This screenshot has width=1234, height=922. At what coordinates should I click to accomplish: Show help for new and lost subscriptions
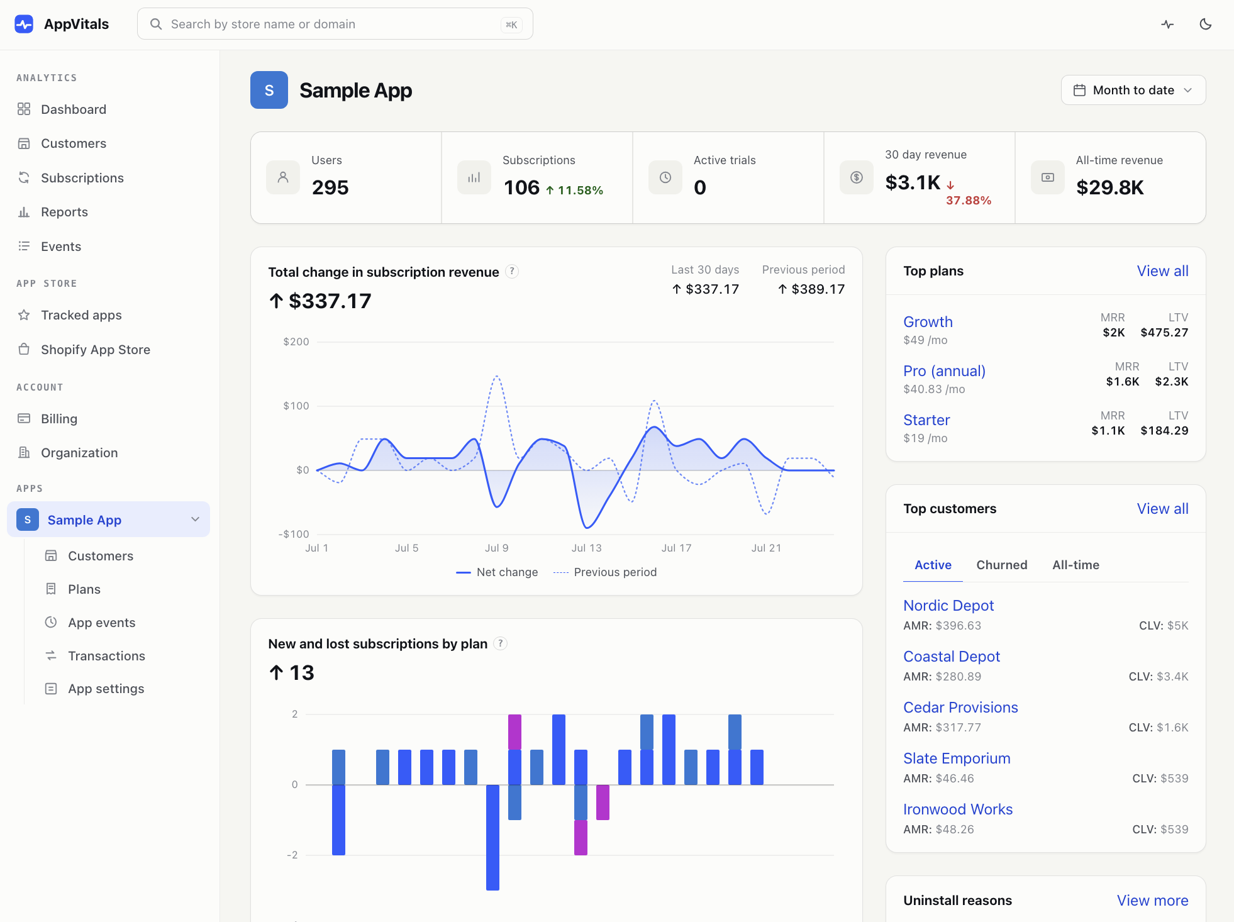pyautogui.click(x=500, y=643)
